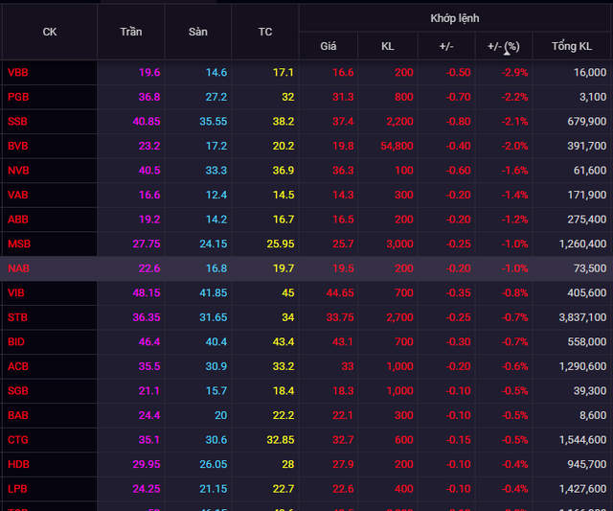Click the STB ticker link
613x511 pixels.
[x=17, y=317]
